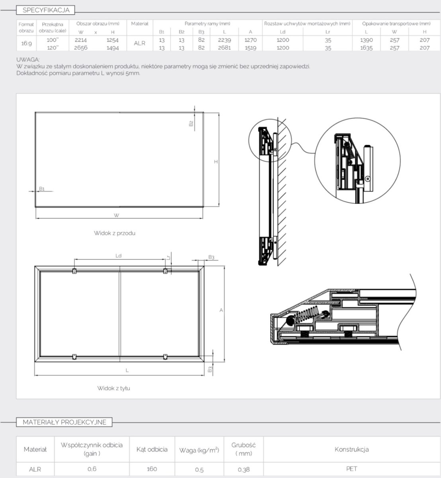
Task: Click the top-left mounting bracket in rear view
Action: tap(74, 271)
